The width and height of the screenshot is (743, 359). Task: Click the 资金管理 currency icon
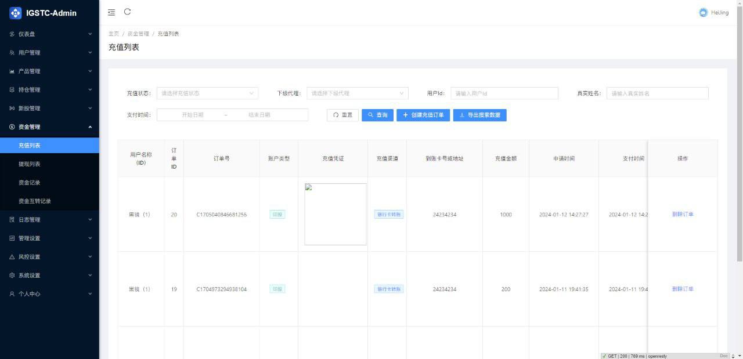(x=12, y=127)
